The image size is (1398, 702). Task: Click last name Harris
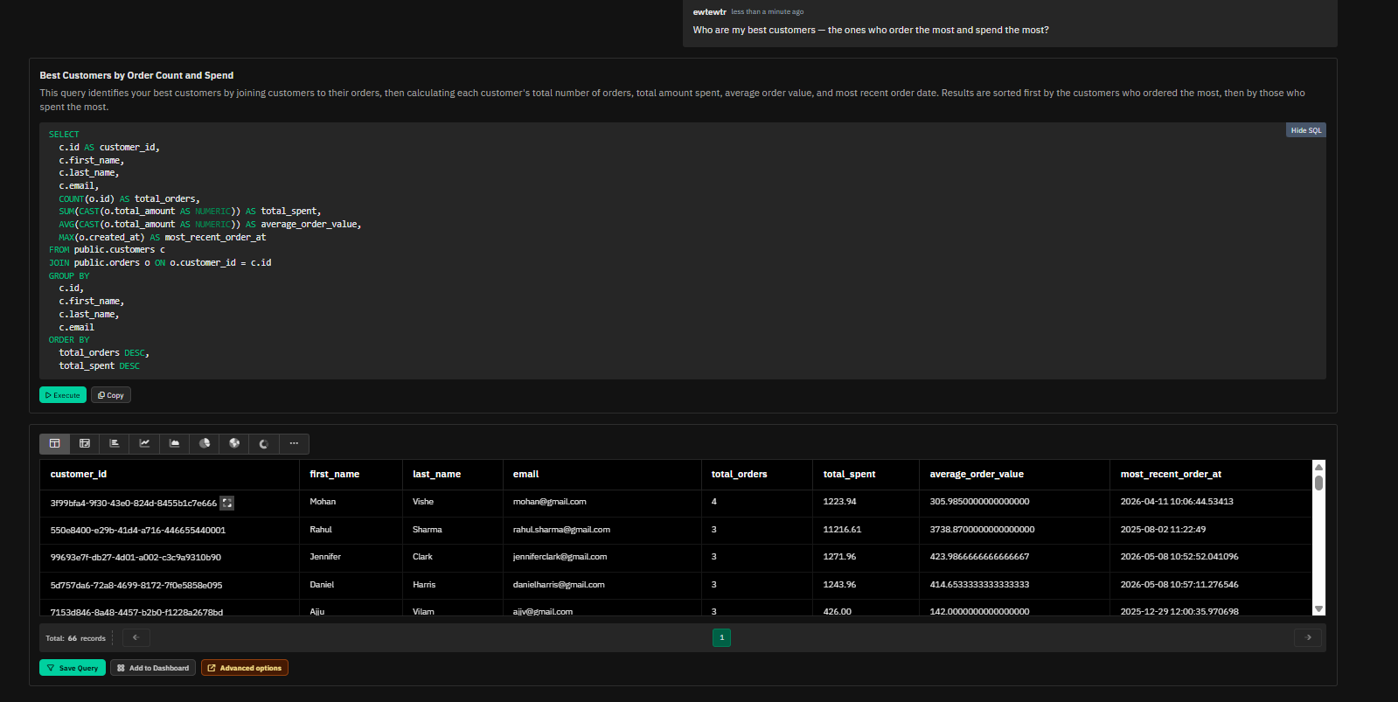pos(424,585)
